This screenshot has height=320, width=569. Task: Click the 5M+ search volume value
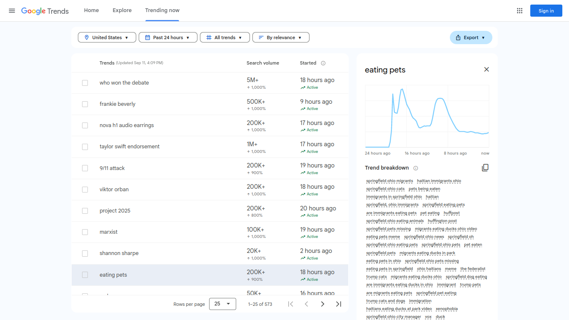(252, 80)
